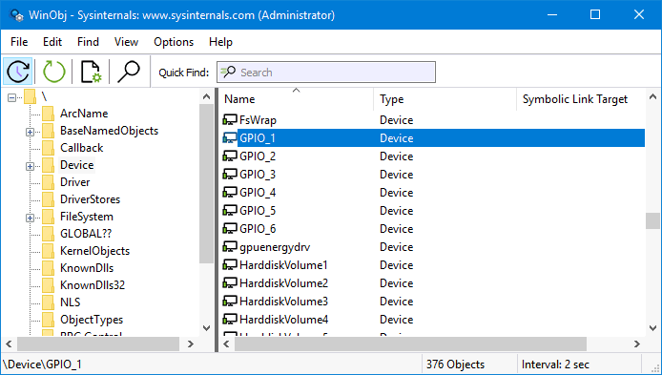Click the WinObj app icon in title bar
662x375 pixels.
17,15
